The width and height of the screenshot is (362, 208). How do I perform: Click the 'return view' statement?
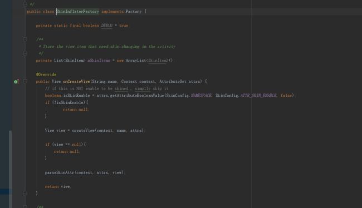58,186
